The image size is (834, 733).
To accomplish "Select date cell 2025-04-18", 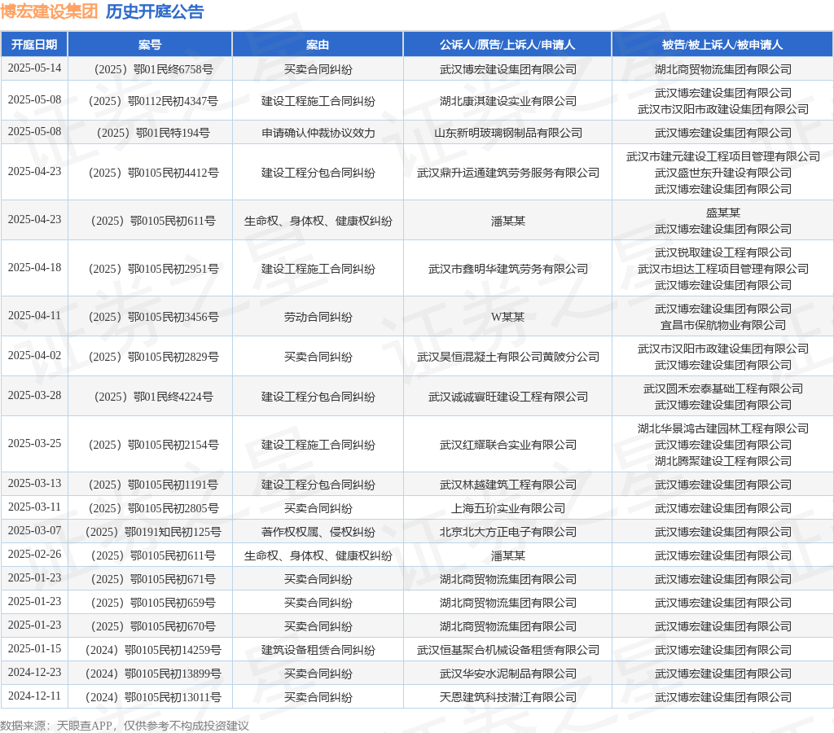I will [34, 268].
